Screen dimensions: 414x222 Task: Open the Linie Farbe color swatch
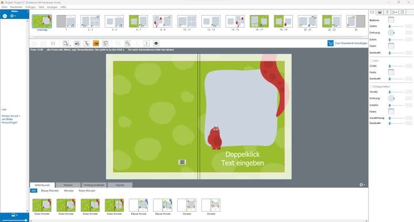[x=391, y=72]
